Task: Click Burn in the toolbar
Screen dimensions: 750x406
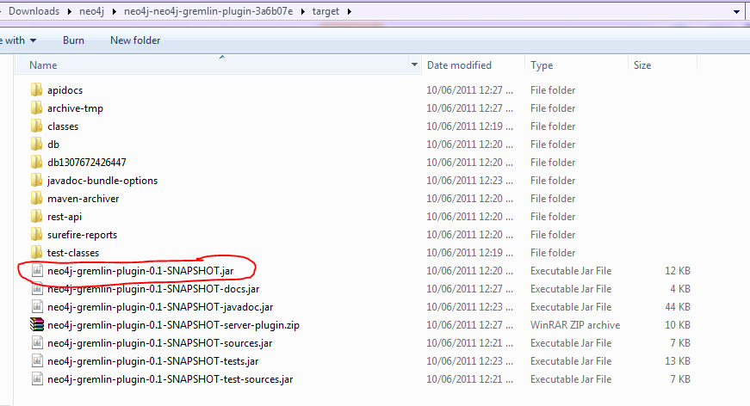Action: point(73,40)
